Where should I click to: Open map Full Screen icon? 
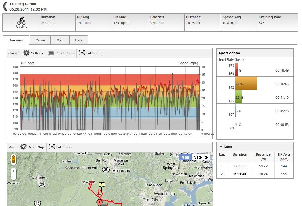(x=52, y=147)
